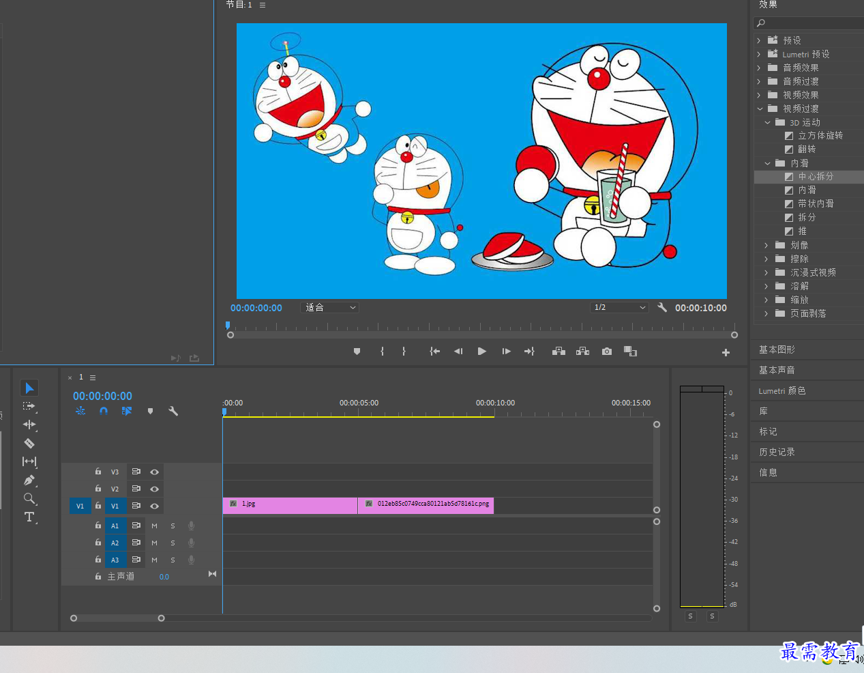Collapse the 3D 运动 folder
This screenshot has width=864, height=673.
coord(767,122)
